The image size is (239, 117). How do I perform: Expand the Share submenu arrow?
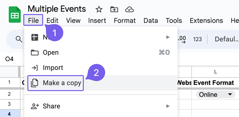click(x=168, y=106)
